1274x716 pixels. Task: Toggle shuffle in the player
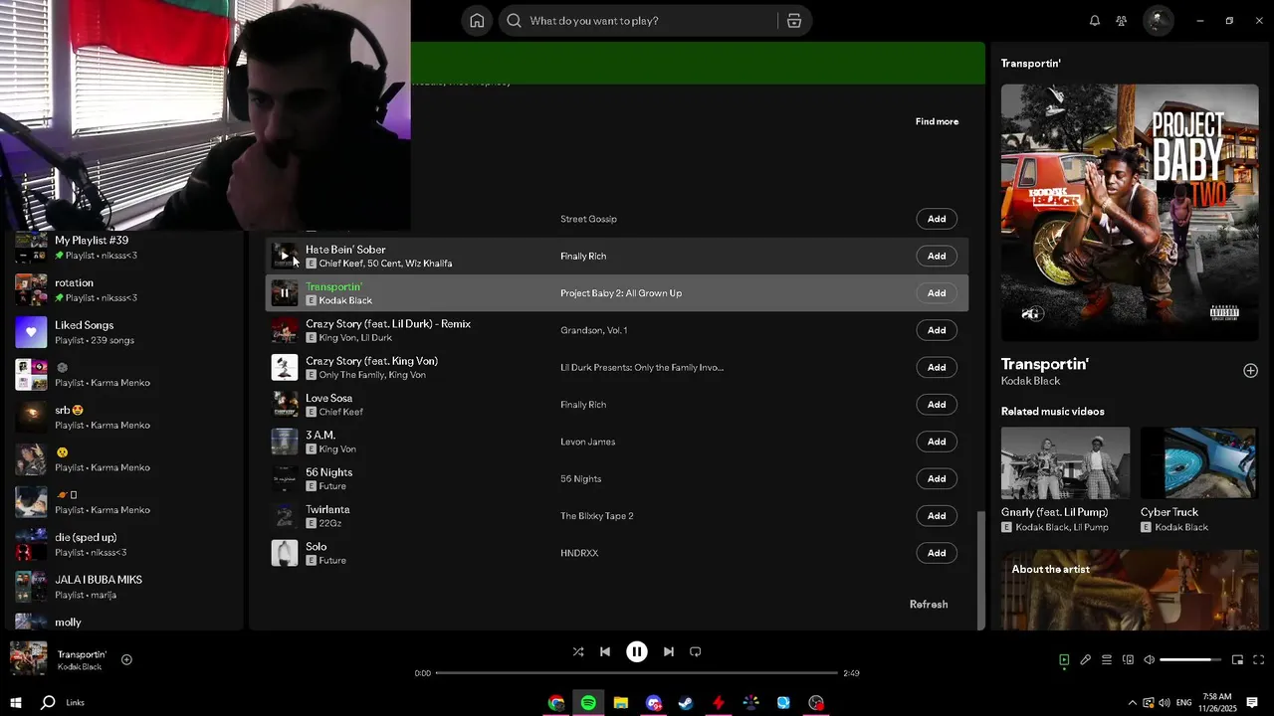578,652
